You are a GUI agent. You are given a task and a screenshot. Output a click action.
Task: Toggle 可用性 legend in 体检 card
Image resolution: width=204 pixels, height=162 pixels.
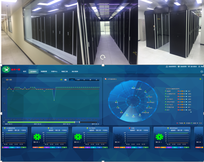click(x=145, y=130)
